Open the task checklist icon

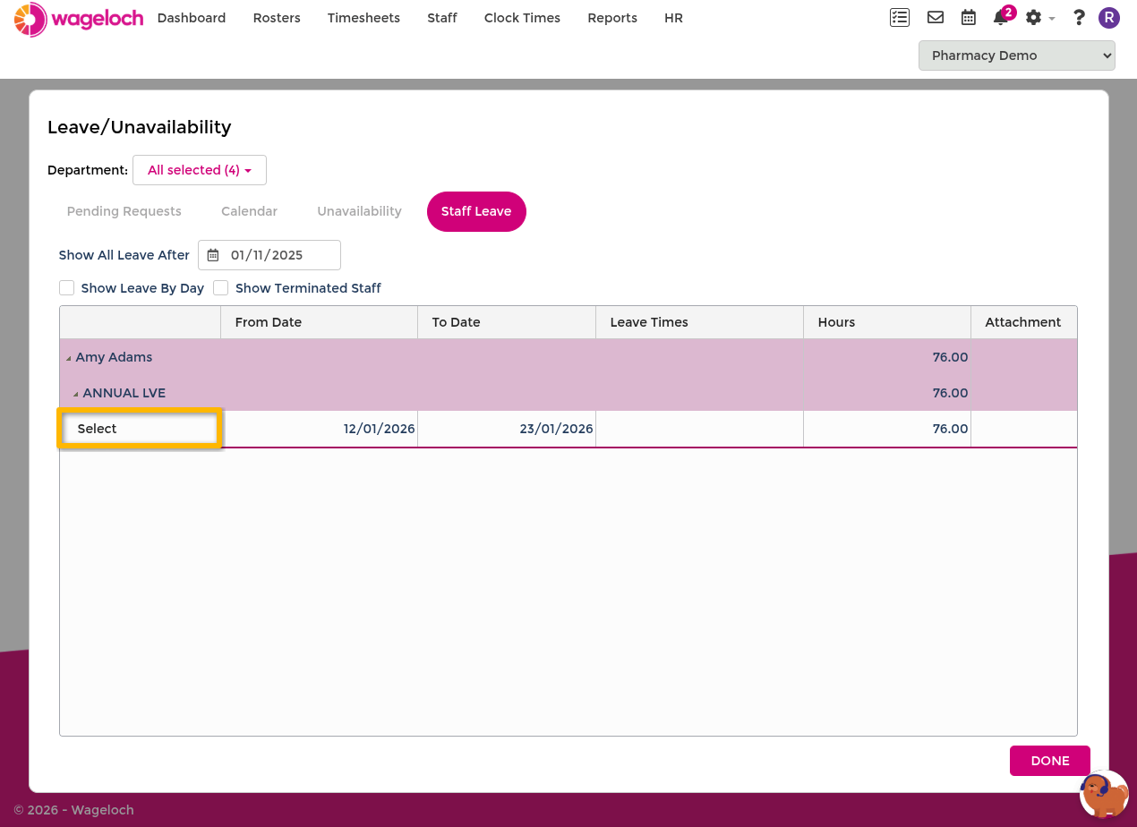(x=900, y=17)
